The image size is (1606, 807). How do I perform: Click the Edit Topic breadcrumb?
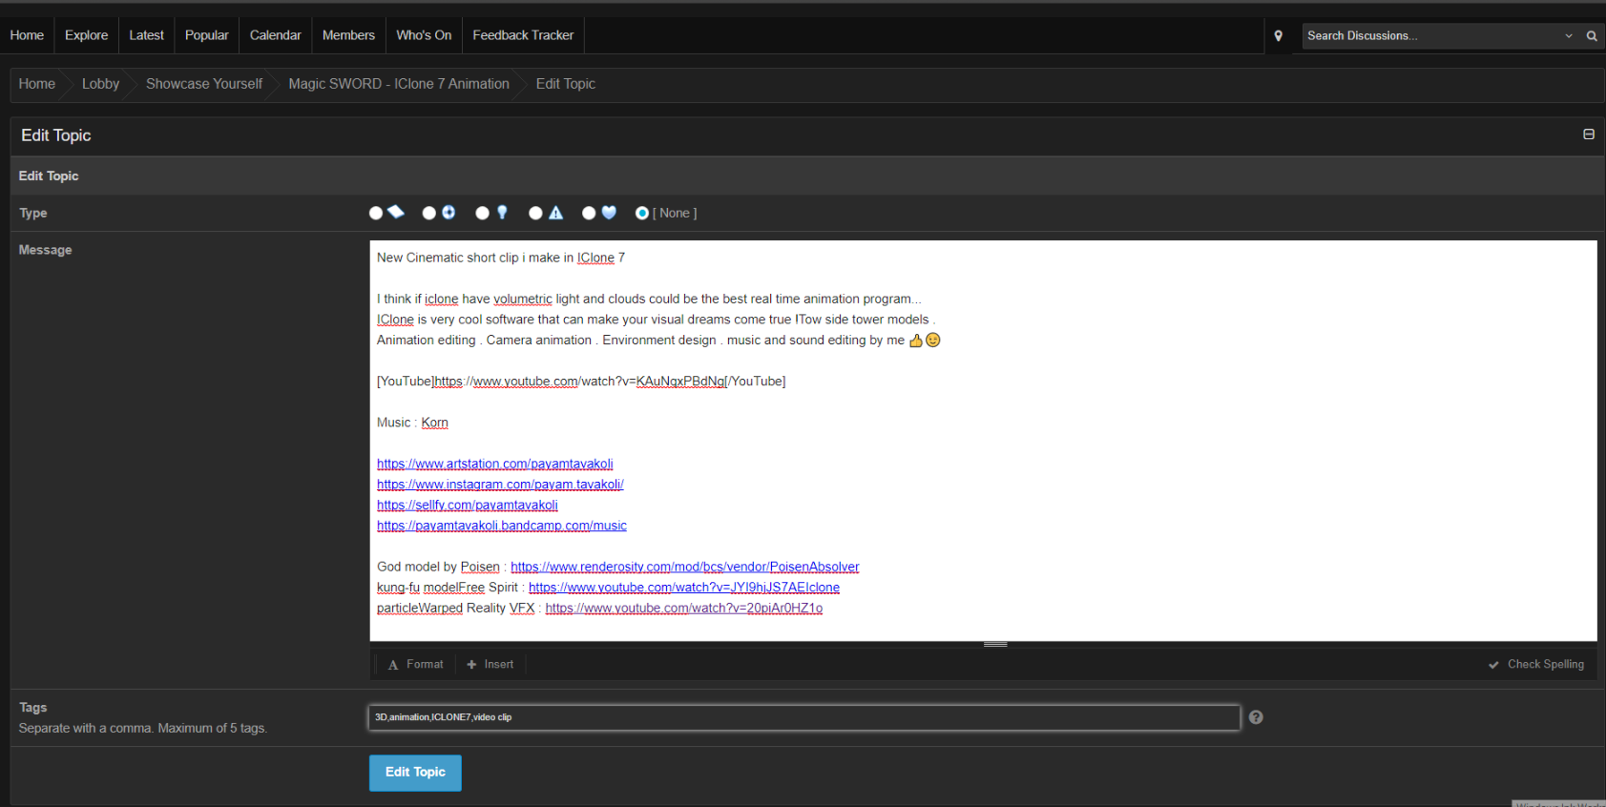565,84
